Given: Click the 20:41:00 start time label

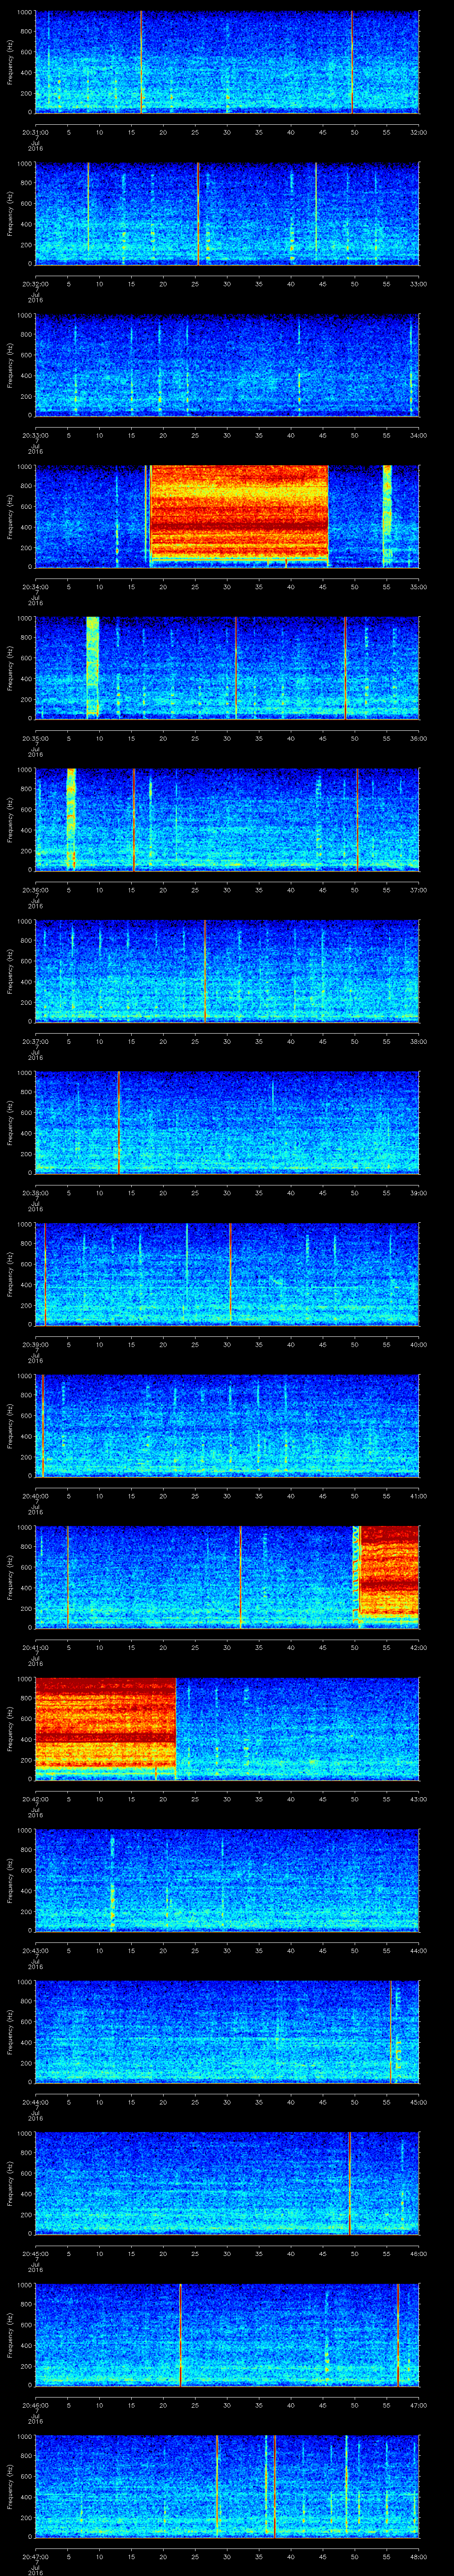Looking at the screenshot, I should (35, 1647).
